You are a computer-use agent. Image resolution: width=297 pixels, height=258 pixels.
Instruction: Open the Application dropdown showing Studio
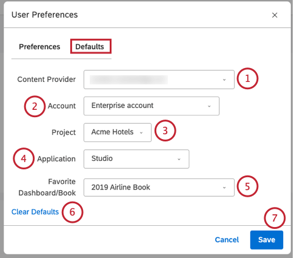coord(136,159)
